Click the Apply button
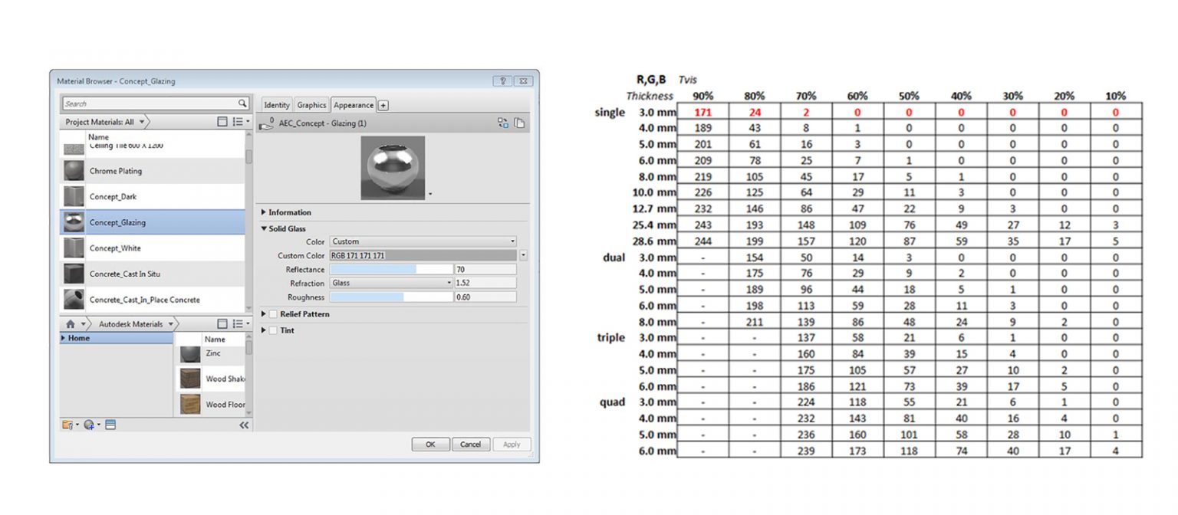The image size is (1178, 515). pos(512,444)
